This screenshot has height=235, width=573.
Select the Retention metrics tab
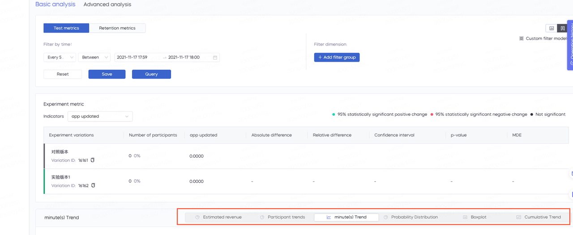click(117, 28)
